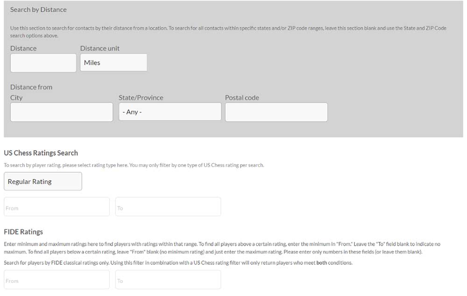Viewport: 467px width, 296px height.
Task: Click the US Chess "From" rating field
Action: point(56,207)
